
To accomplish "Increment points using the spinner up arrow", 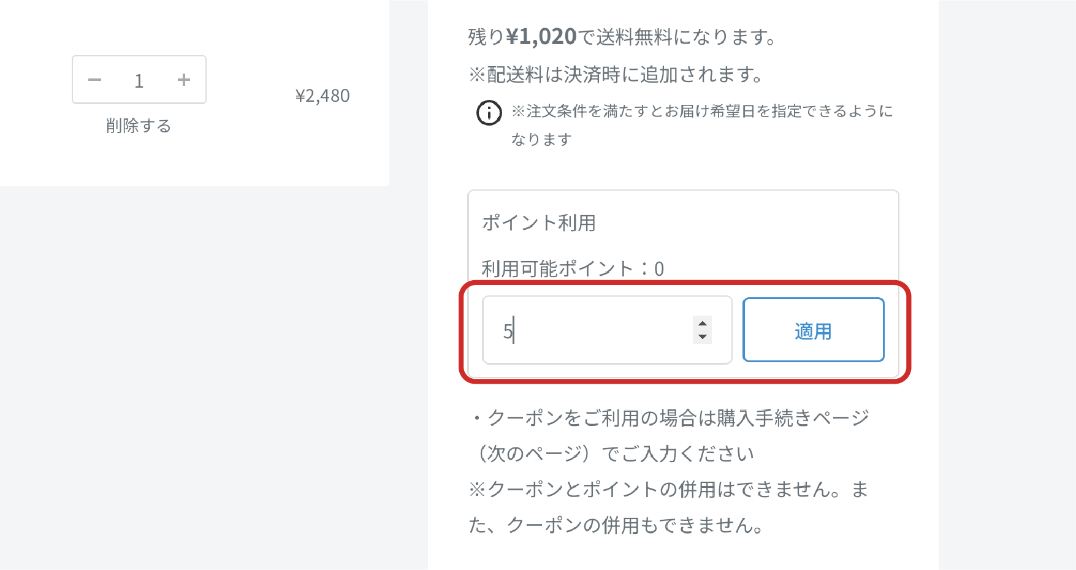I will pyautogui.click(x=703, y=324).
